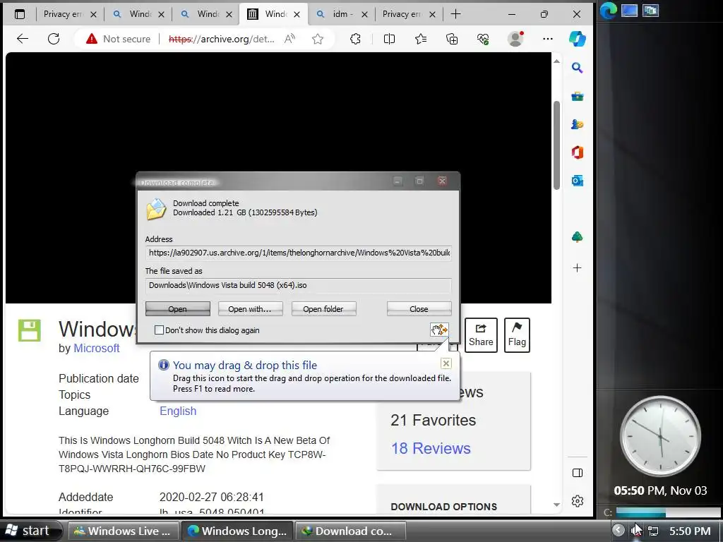The image size is (723, 542).
Task: Click the DOWNLOAD OPTIONS heading
Action: coord(443,507)
